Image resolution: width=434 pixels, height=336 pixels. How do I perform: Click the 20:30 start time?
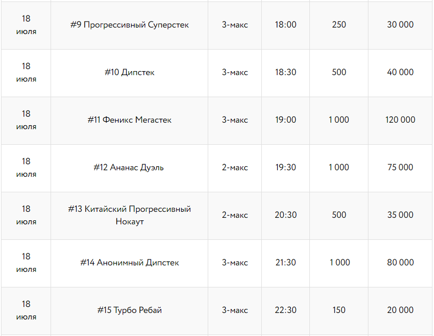click(x=285, y=215)
